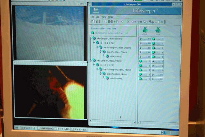Image resolution: width=205 pixels, height=137 pixels.
Task: Open the View menu
Action: [103, 17]
